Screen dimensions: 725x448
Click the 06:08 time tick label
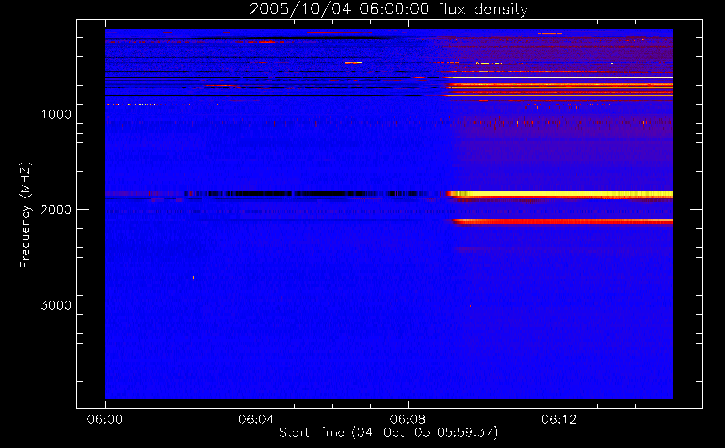[408, 419]
